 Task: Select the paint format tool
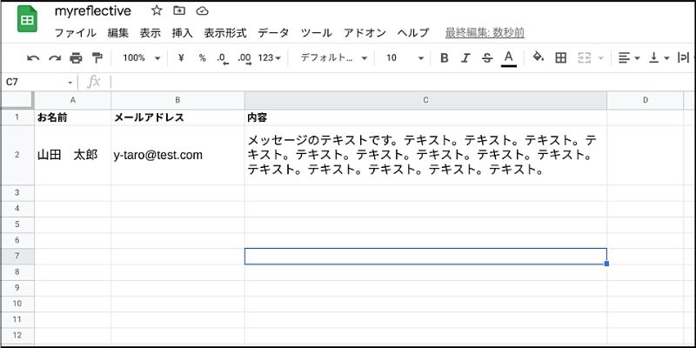tap(97, 57)
